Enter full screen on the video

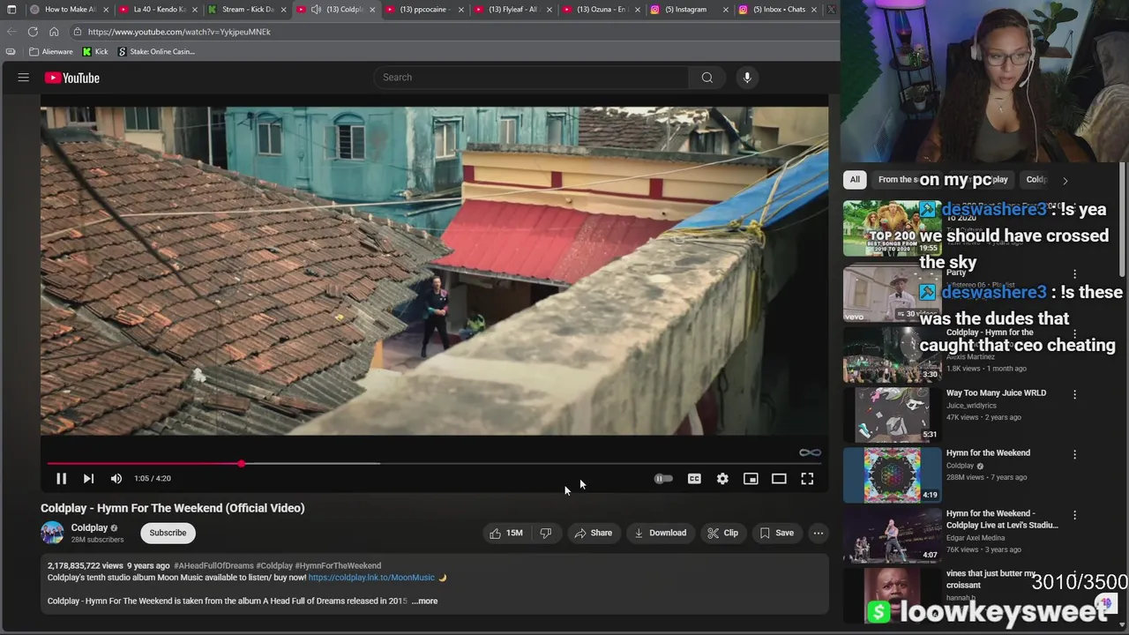tap(807, 478)
